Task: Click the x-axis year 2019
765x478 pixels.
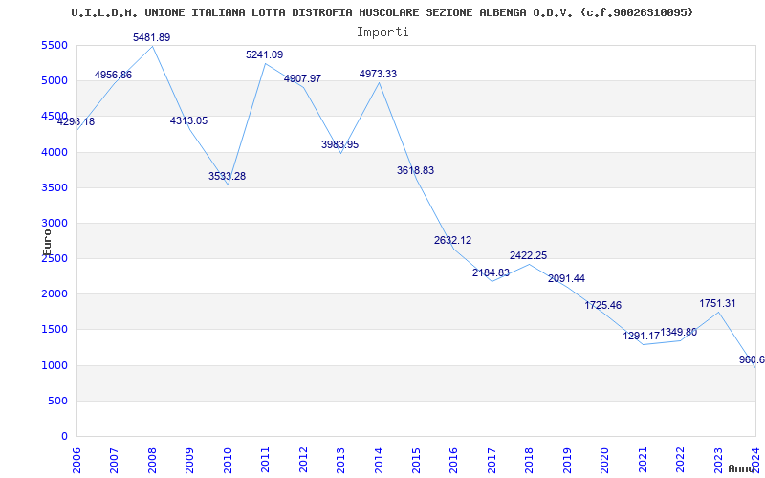Action: (567, 460)
